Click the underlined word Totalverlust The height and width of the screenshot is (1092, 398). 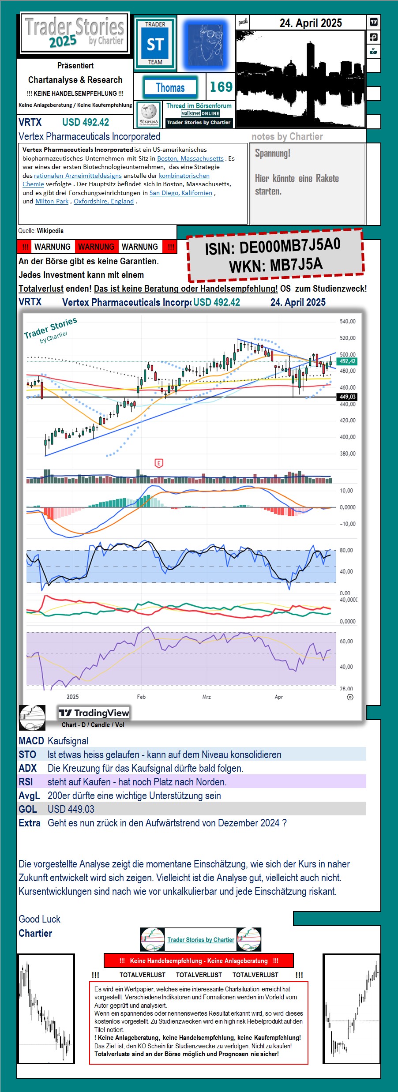[x=41, y=289]
